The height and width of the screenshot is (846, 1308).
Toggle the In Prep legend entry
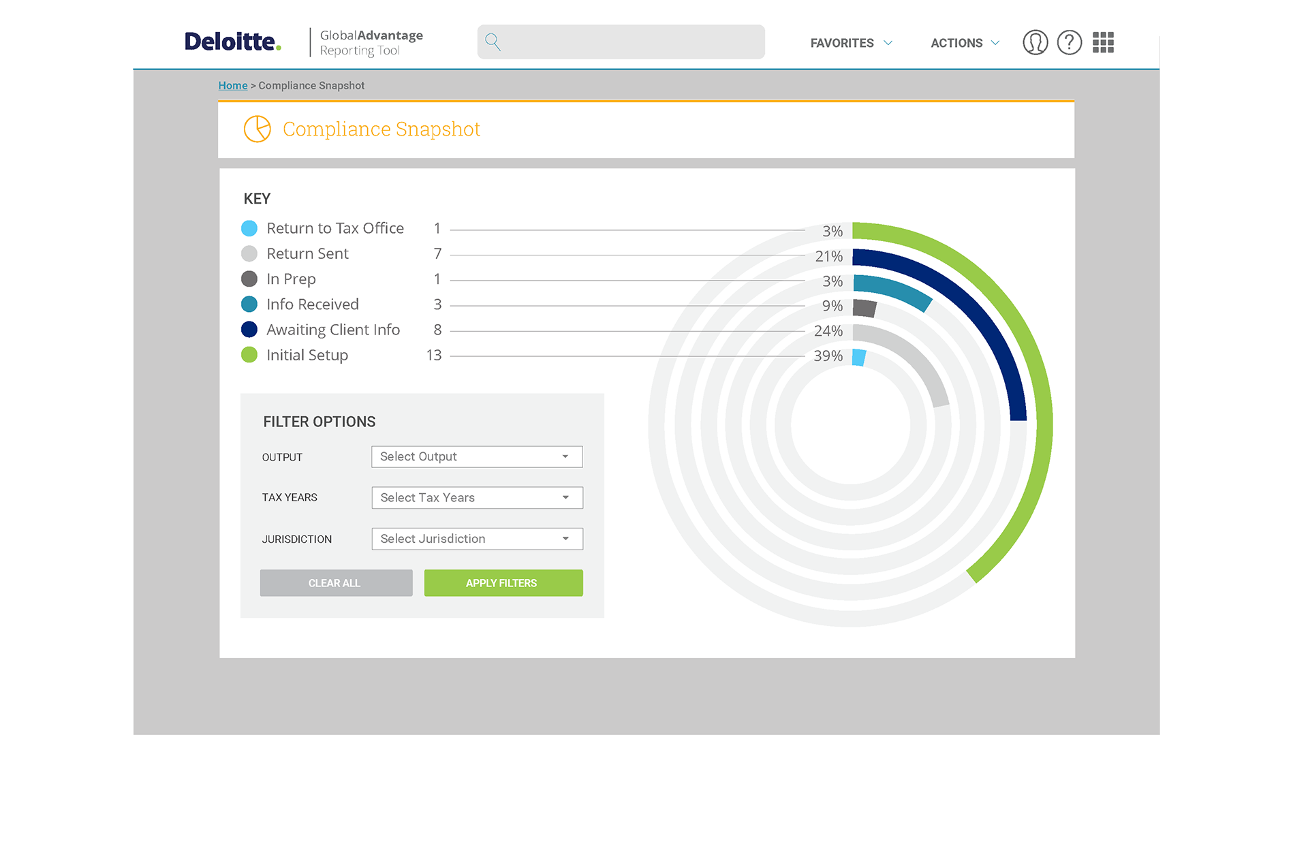click(249, 279)
